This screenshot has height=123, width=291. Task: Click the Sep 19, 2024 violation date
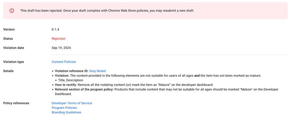coord(61,48)
